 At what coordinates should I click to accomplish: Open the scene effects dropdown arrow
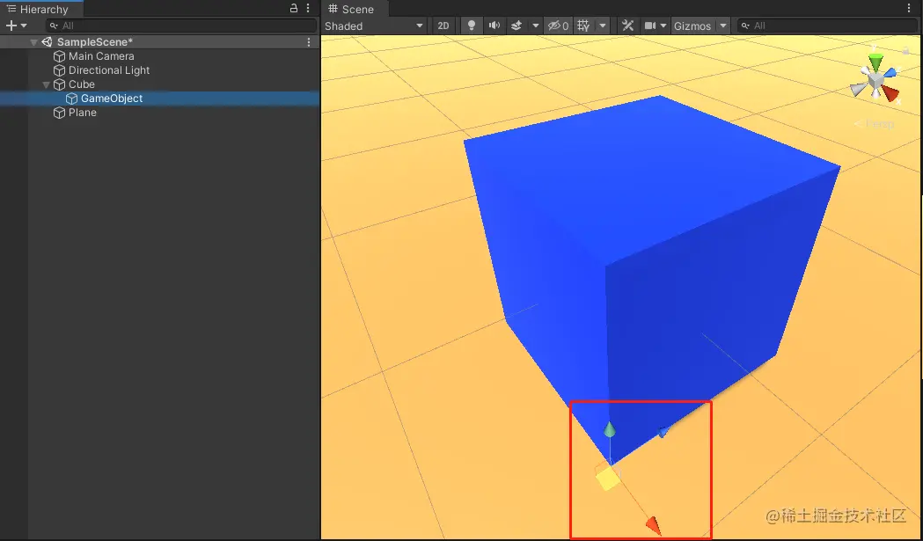coord(535,26)
